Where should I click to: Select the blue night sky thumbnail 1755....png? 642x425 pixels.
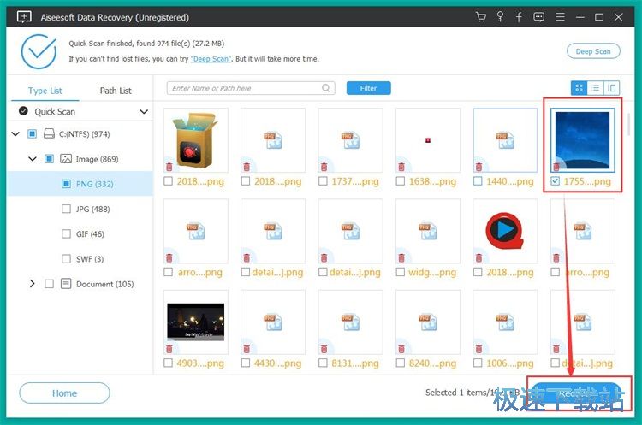tap(583, 140)
